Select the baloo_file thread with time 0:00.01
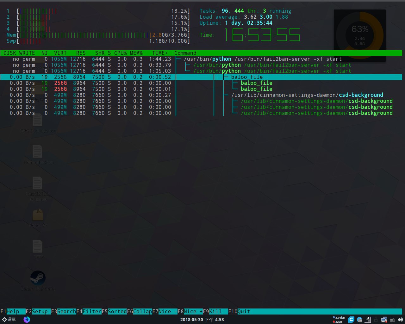Image resolution: width=405 pixels, height=324 pixels. coord(201,89)
